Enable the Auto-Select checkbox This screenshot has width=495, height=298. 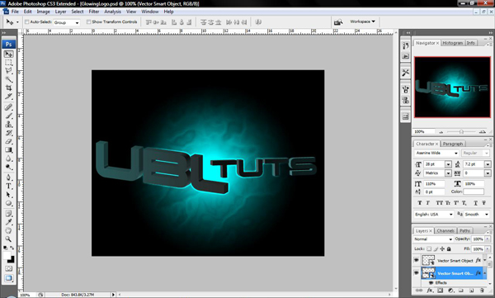coord(27,21)
